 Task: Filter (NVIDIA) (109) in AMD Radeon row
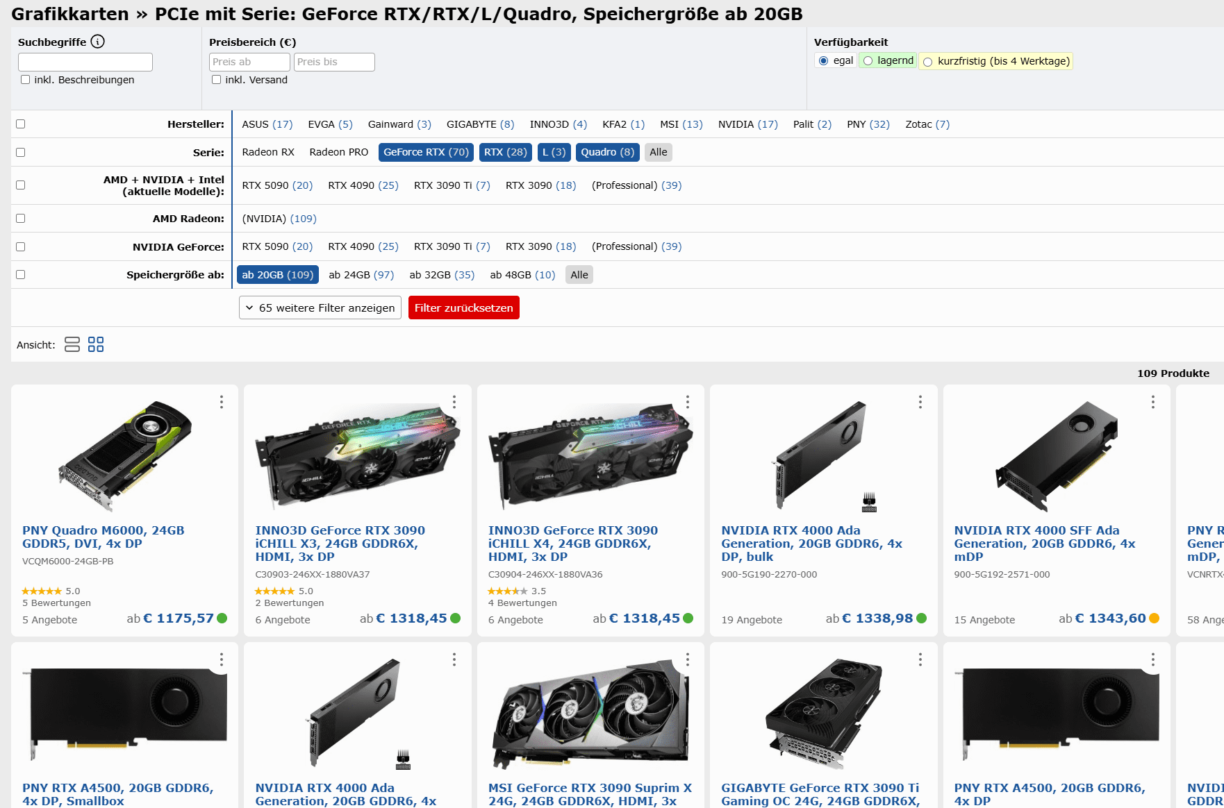[x=279, y=219]
